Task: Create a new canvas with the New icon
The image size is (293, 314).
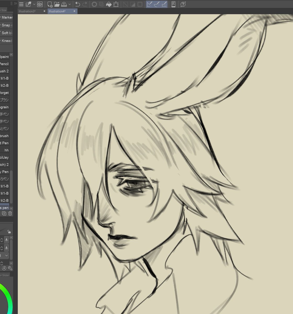Action: pos(50,4)
